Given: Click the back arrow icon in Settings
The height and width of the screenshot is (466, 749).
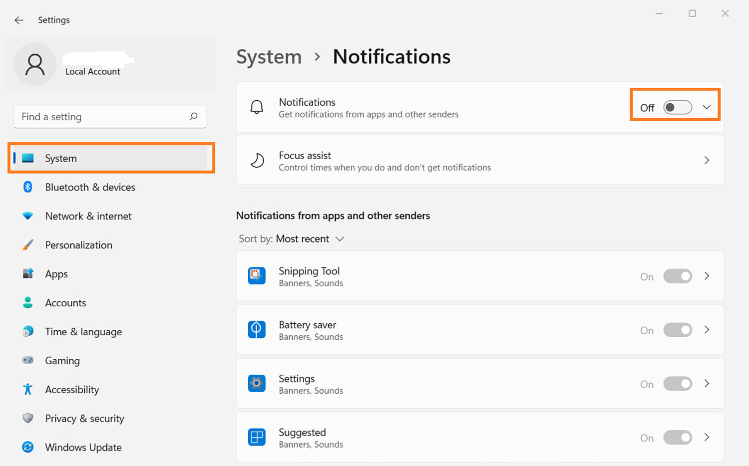Looking at the screenshot, I should point(19,20).
